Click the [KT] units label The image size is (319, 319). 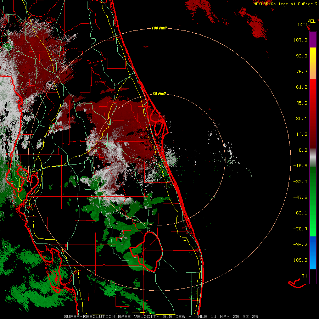(303, 24)
